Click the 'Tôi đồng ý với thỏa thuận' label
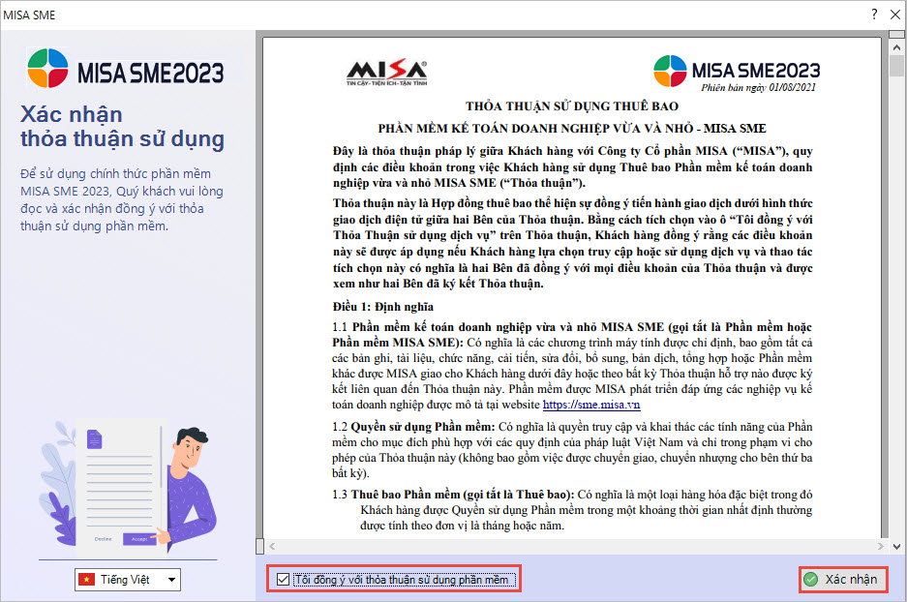 coord(401,580)
